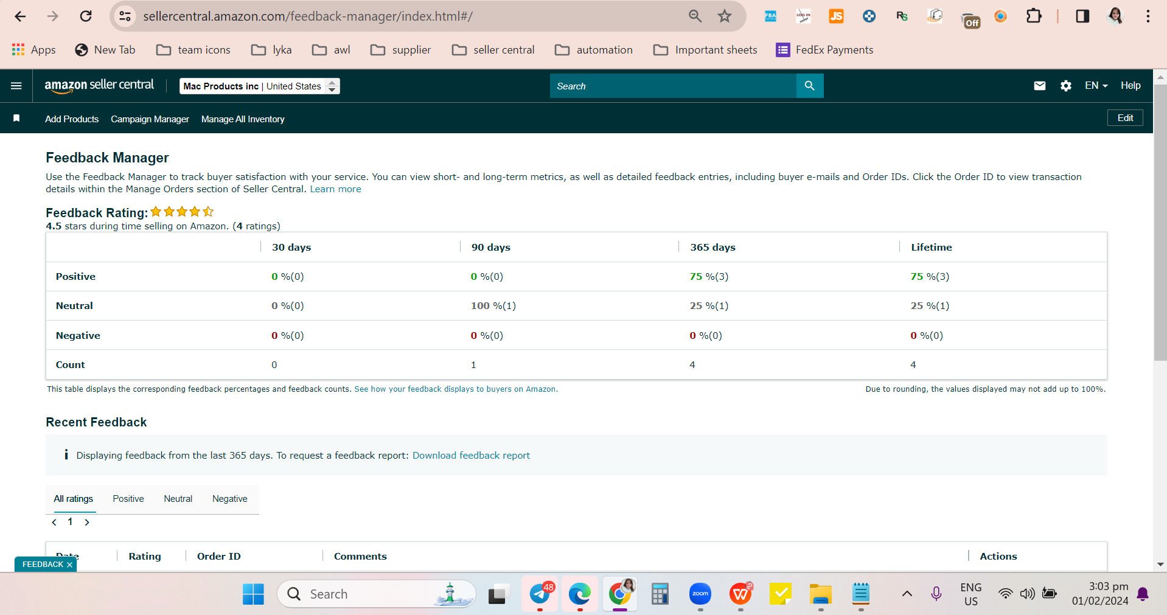
Task: Open site information icon in address bar
Action: click(x=125, y=16)
